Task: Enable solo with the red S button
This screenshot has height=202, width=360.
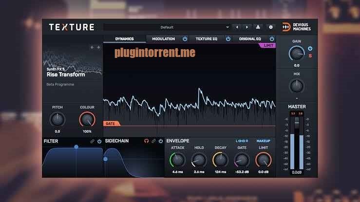Action: [310, 55]
